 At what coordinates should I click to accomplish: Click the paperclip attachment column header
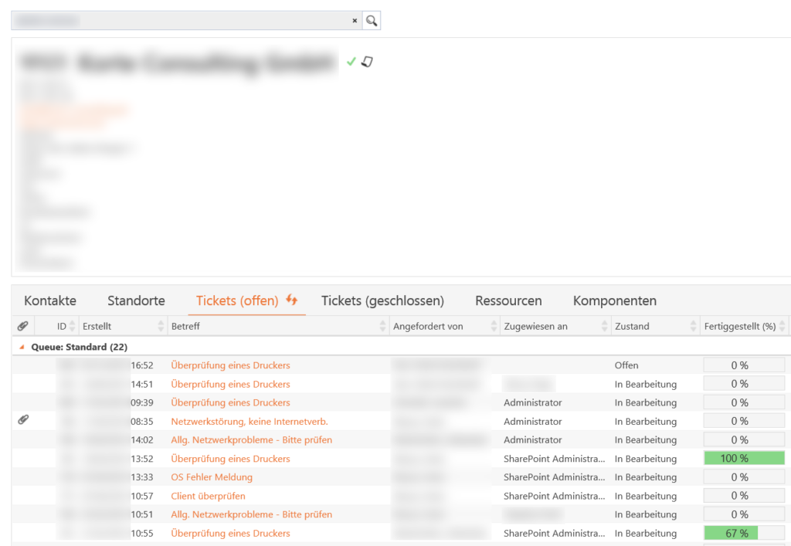pyautogui.click(x=22, y=326)
